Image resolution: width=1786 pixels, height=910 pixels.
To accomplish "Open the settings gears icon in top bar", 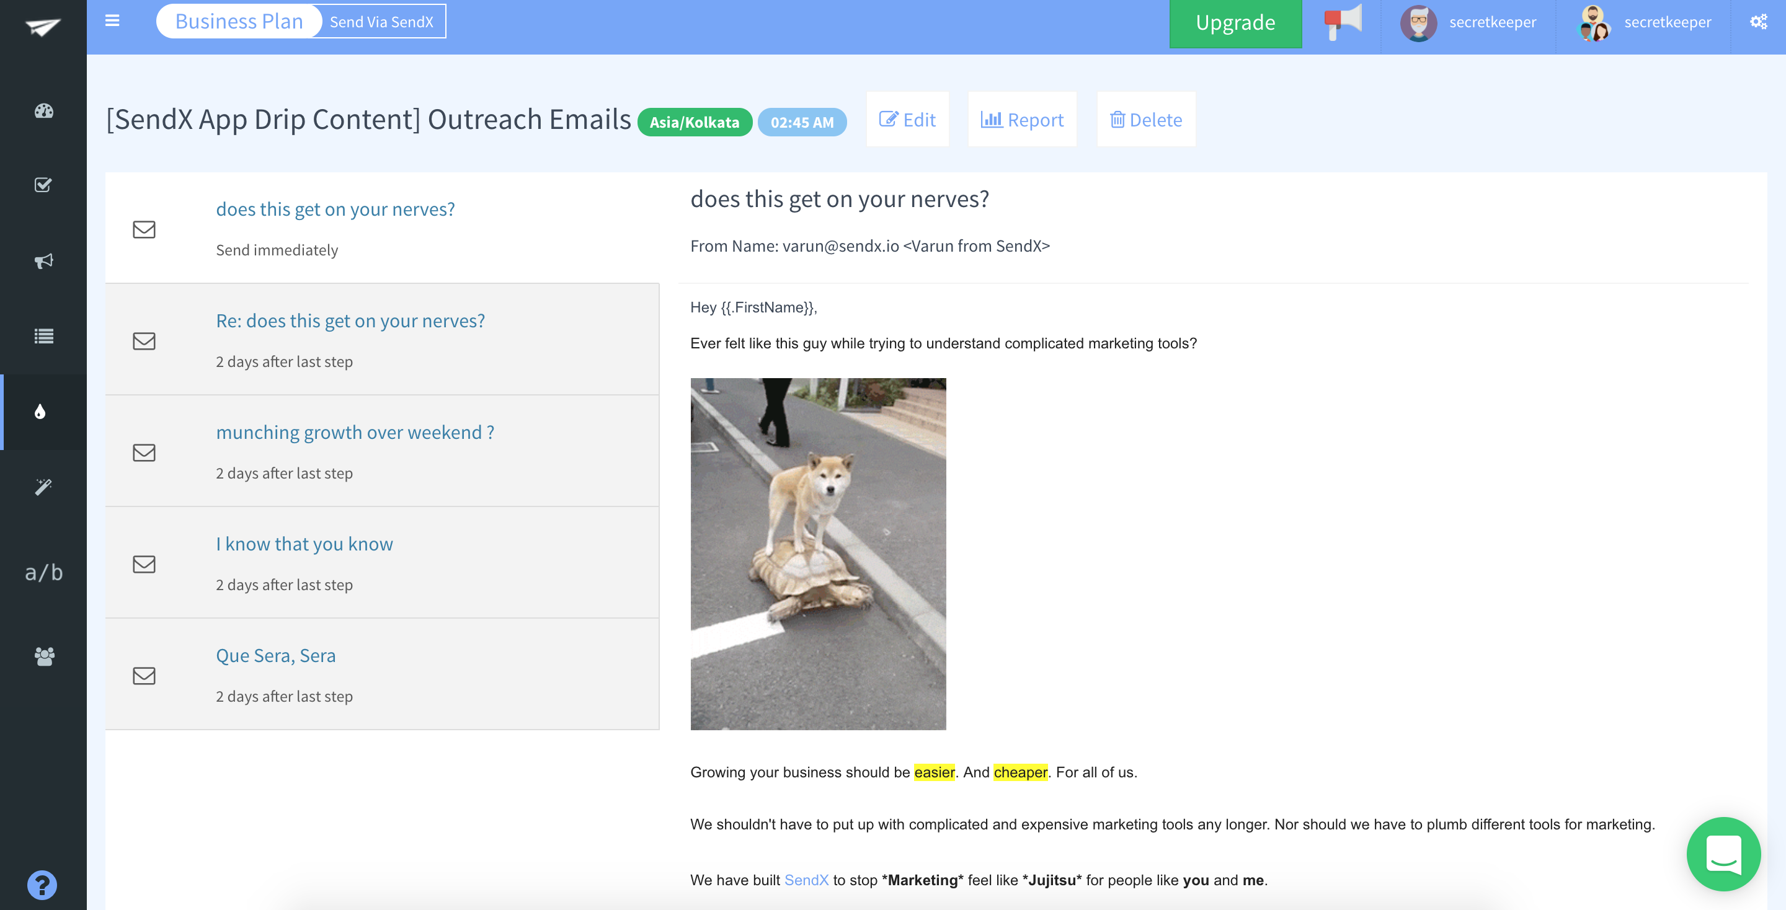I will click(1758, 22).
